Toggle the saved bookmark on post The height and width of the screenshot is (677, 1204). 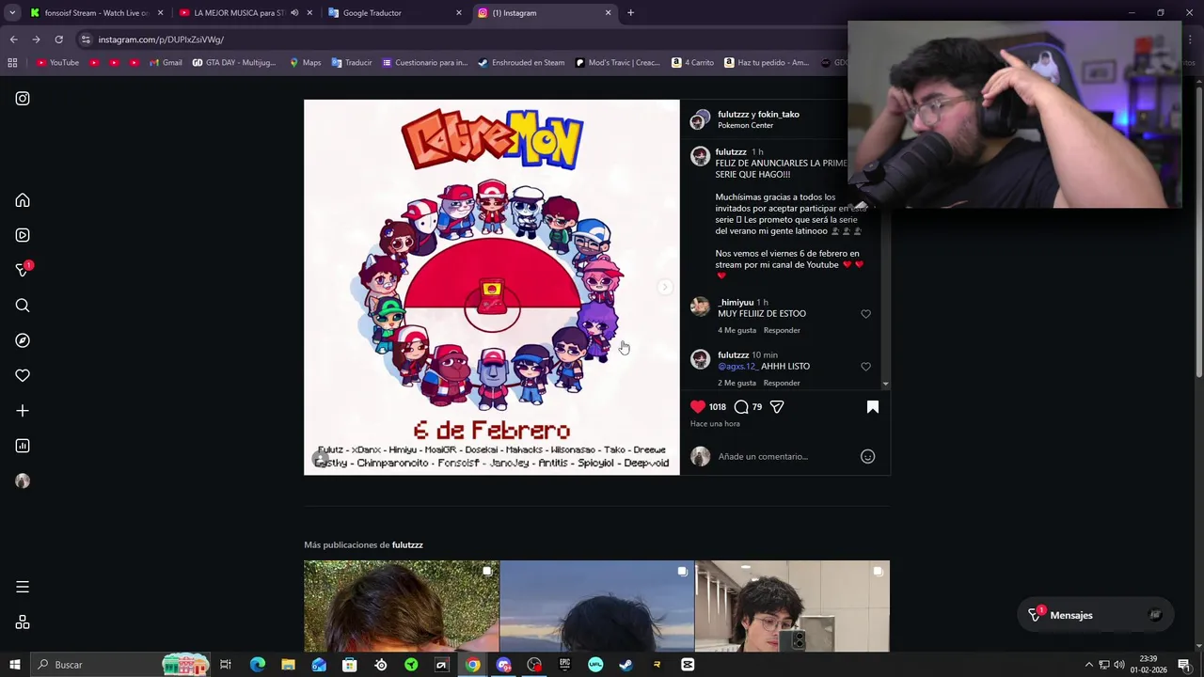(x=873, y=407)
